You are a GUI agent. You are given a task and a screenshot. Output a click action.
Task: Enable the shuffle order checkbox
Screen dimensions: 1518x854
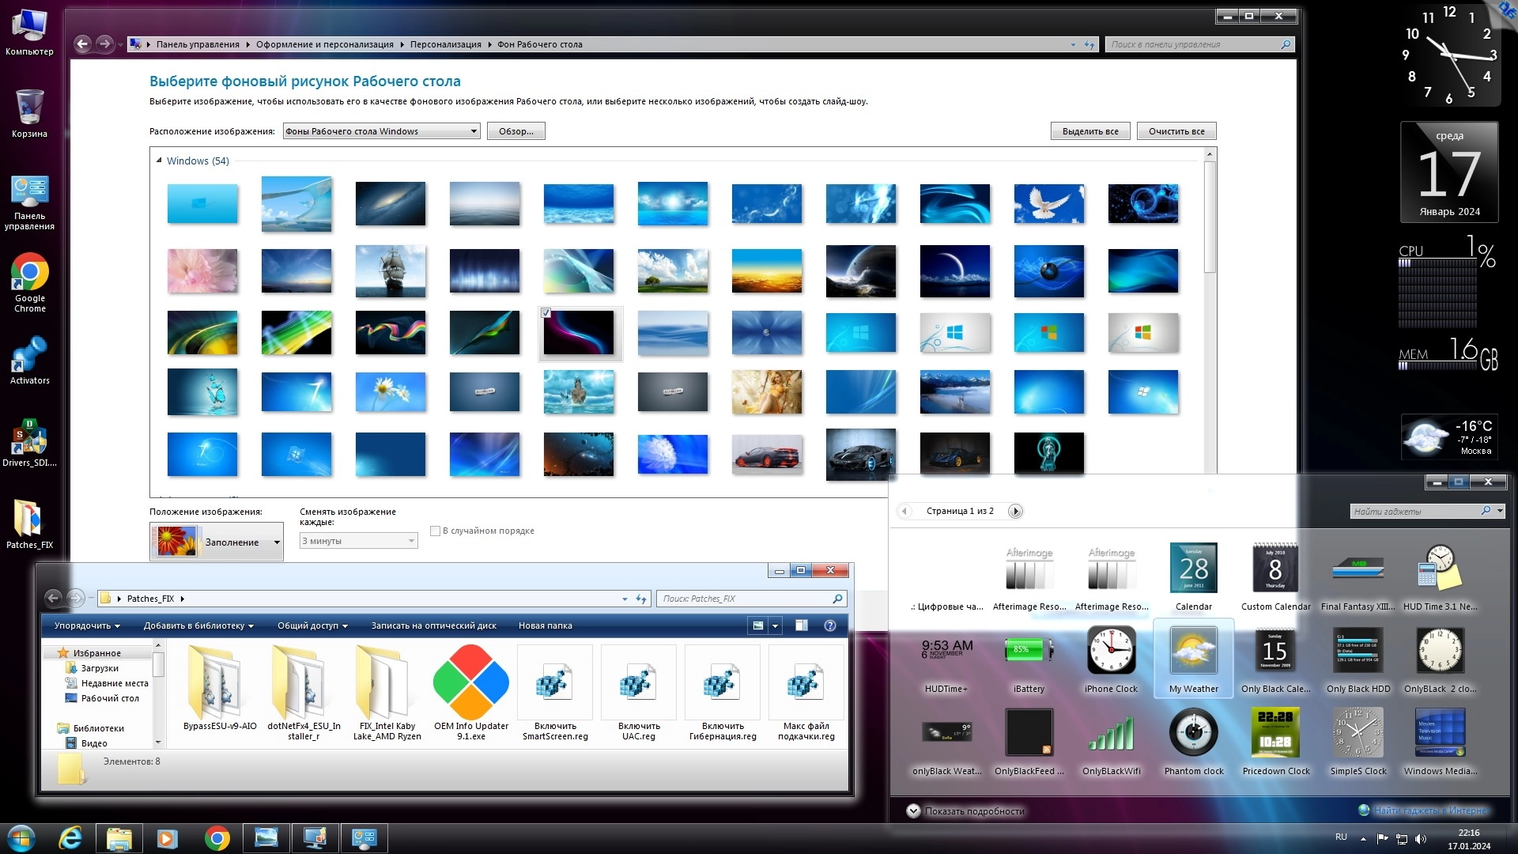click(x=435, y=531)
